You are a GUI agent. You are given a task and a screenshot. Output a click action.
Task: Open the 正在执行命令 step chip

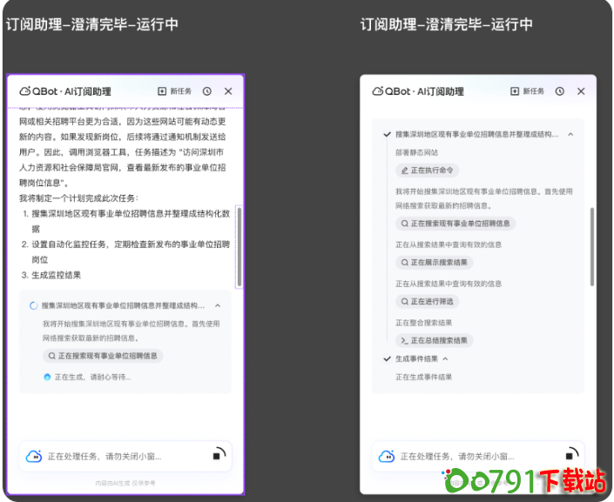pos(428,171)
